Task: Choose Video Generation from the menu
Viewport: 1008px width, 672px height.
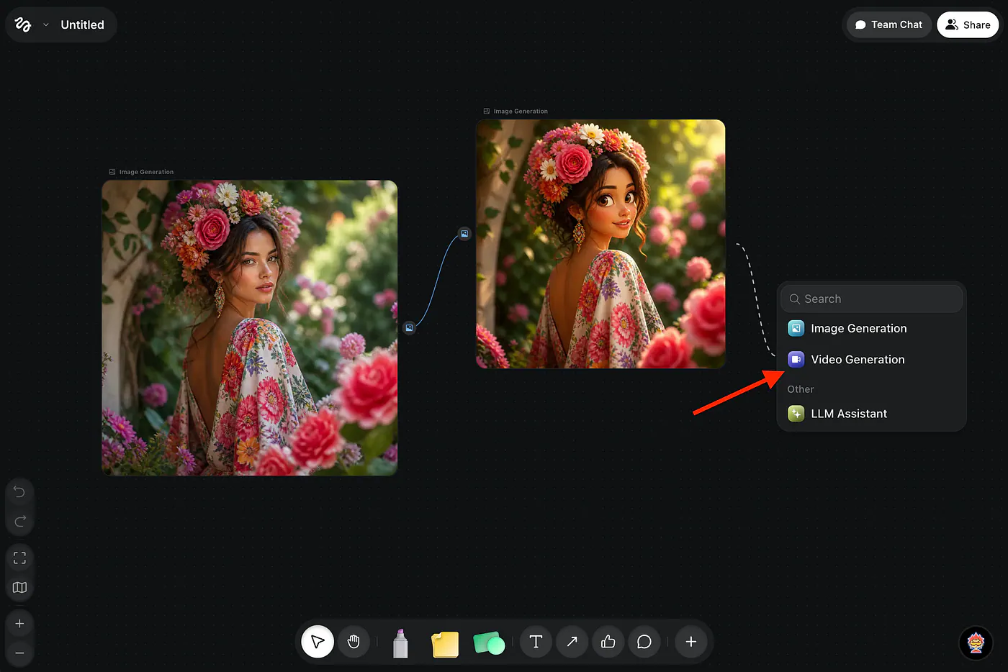Action: (x=871, y=359)
